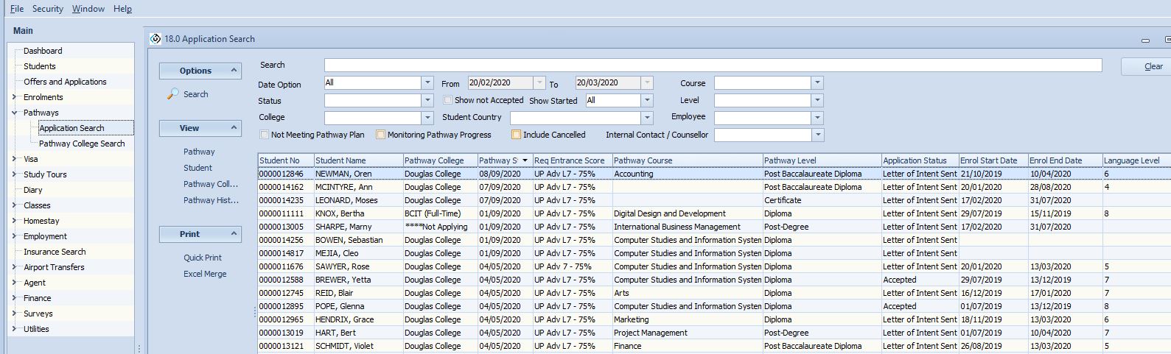The height and width of the screenshot is (354, 1171).
Task: Select Pathway College Search in tree
Action: pos(82,144)
